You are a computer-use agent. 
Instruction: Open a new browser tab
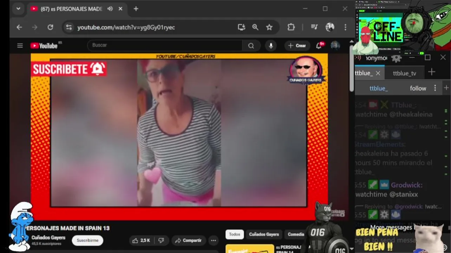tap(136, 9)
